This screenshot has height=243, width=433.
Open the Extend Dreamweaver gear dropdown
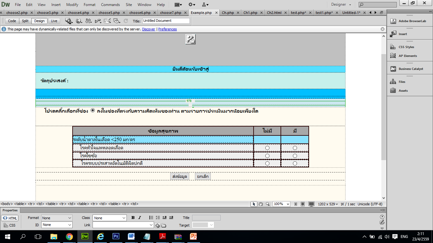pyautogui.click(x=192, y=4)
